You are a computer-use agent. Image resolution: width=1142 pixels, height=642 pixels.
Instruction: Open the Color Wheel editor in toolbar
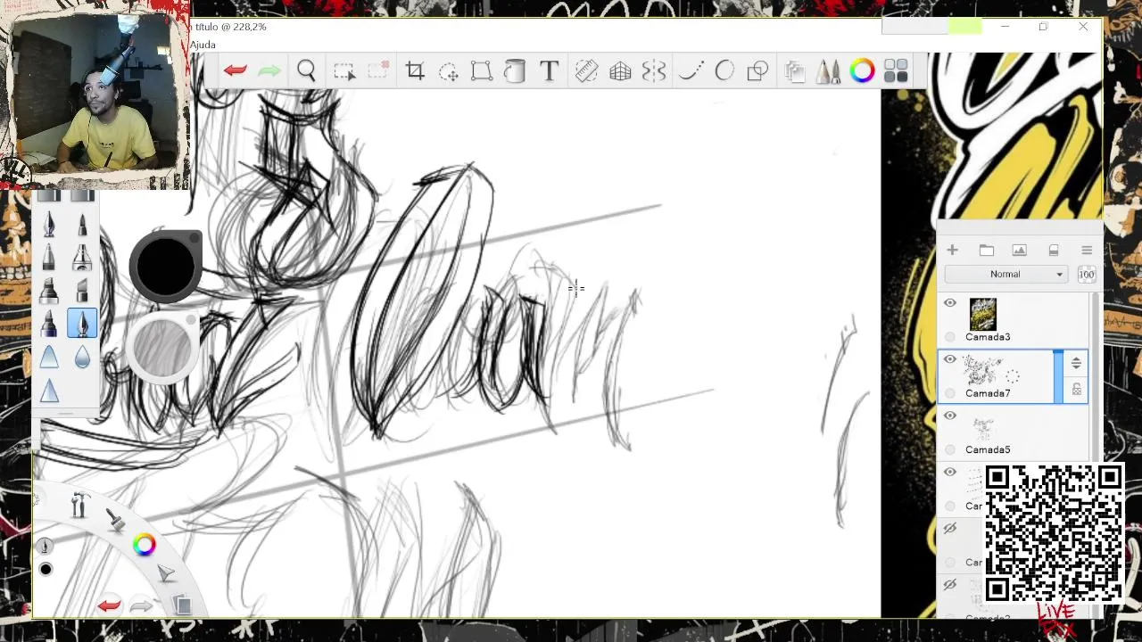[x=862, y=71]
